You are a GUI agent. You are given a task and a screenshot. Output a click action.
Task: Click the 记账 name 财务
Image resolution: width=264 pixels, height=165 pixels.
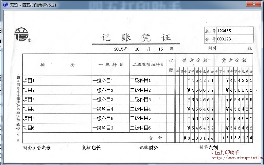point(153,148)
